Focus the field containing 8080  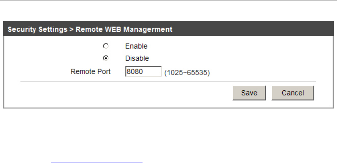coord(143,71)
